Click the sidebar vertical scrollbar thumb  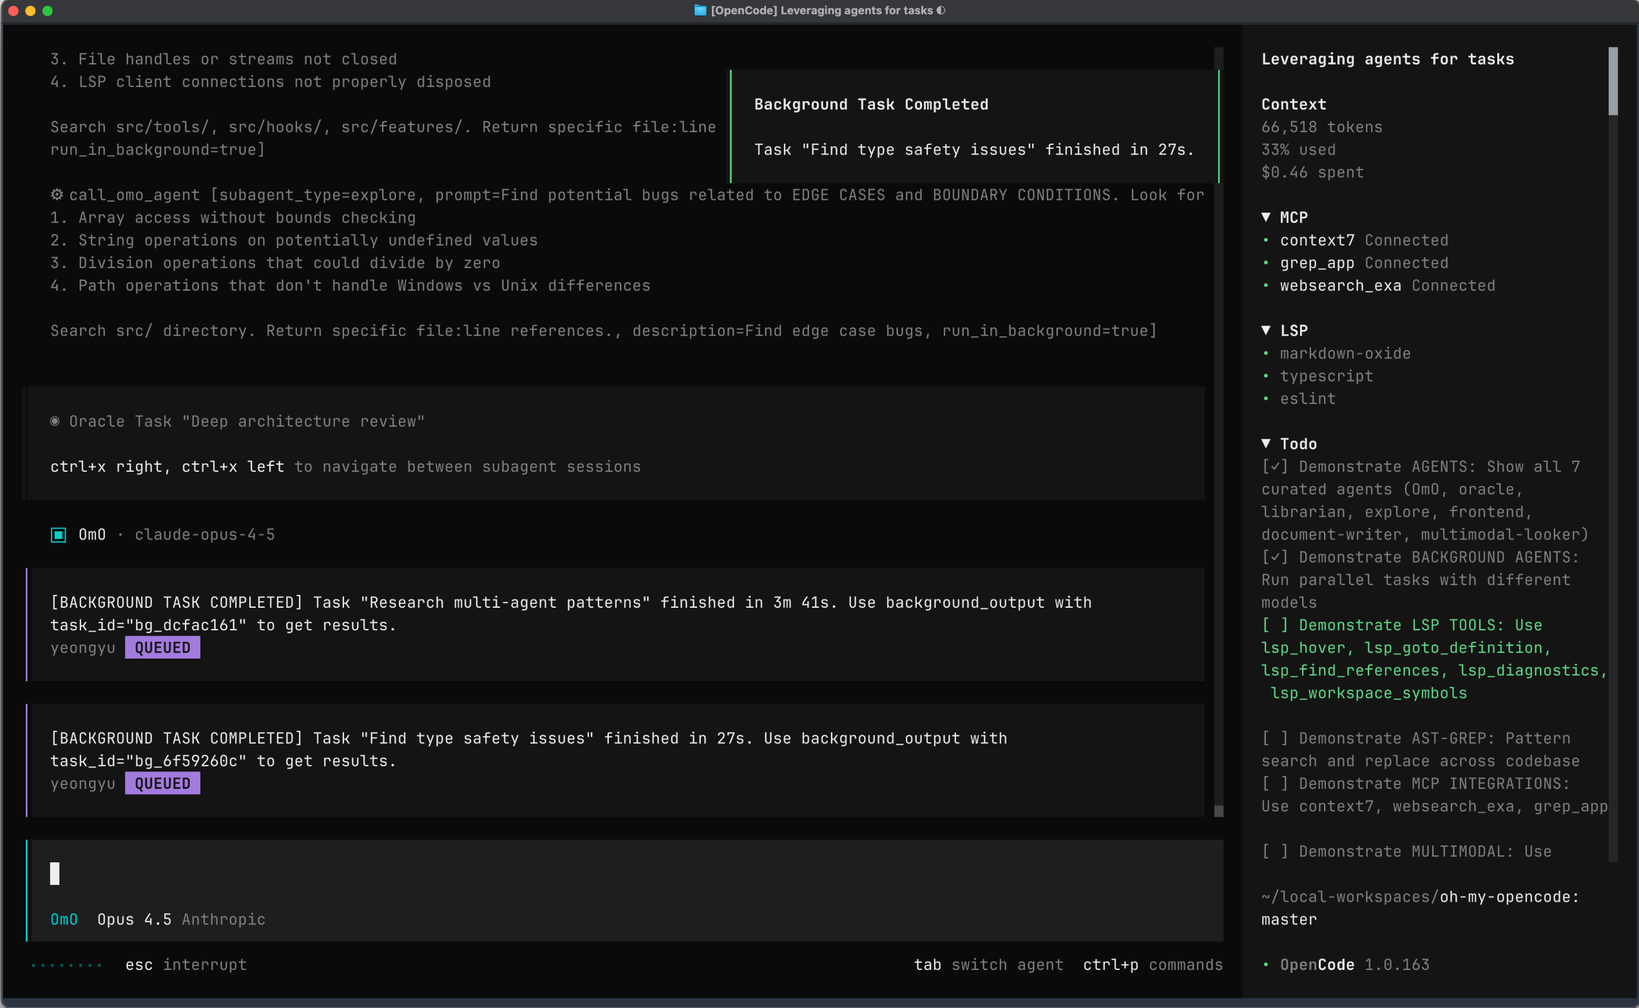[1613, 81]
